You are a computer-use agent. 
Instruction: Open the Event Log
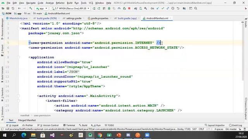[236, 125]
